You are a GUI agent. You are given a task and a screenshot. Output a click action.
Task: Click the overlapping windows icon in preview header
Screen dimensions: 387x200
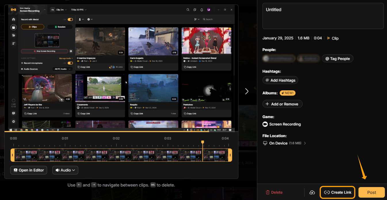tap(195, 10)
